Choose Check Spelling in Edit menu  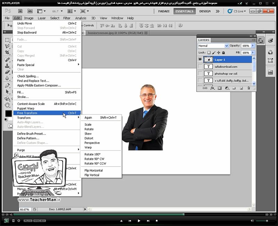[x=47, y=76]
